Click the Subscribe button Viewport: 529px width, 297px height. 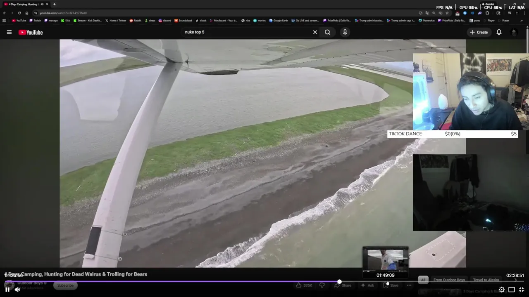pyautogui.click(x=65, y=285)
